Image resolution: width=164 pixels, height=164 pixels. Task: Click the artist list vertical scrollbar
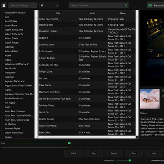[x=36, y=74]
